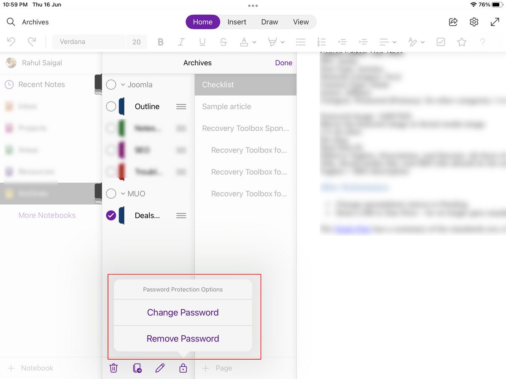The image size is (506, 379).
Task: Add a to-do checkbox tag
Action: pos(441,42)
